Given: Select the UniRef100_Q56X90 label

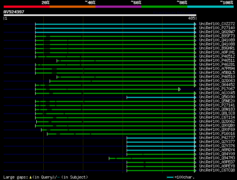Looking at the screenshot, I should coord(217,97).
